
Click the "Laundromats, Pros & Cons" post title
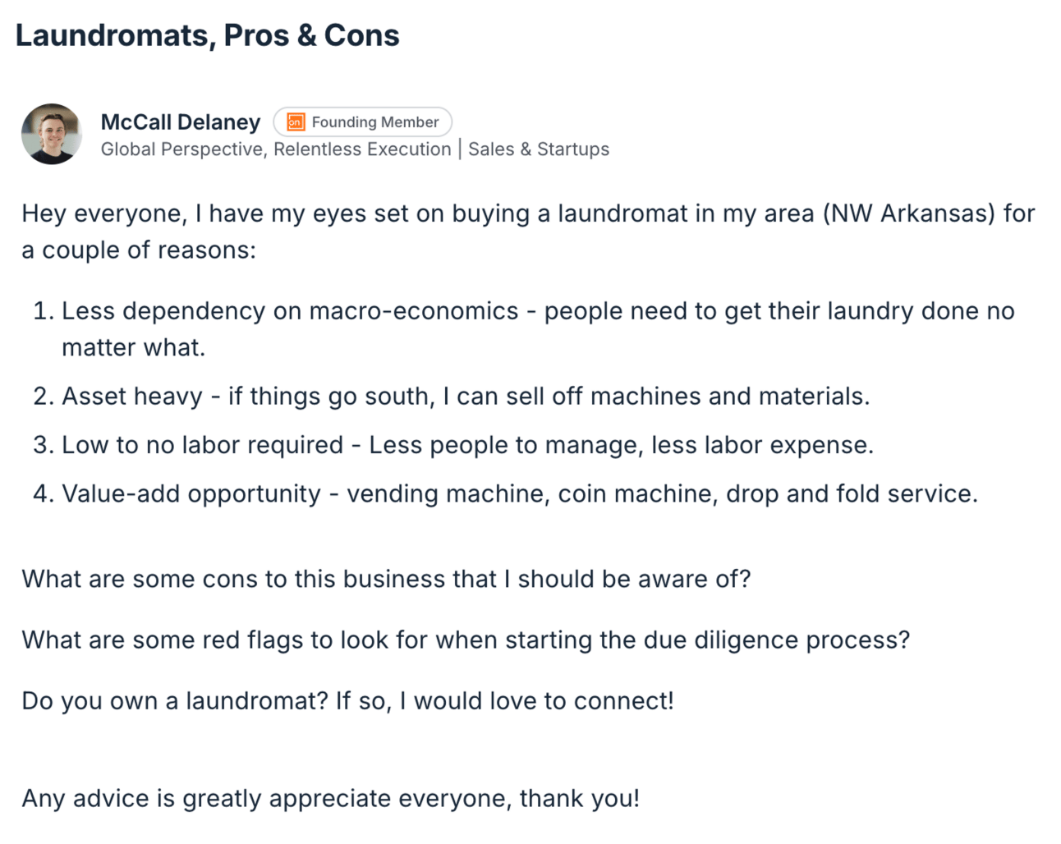[208, 35]
